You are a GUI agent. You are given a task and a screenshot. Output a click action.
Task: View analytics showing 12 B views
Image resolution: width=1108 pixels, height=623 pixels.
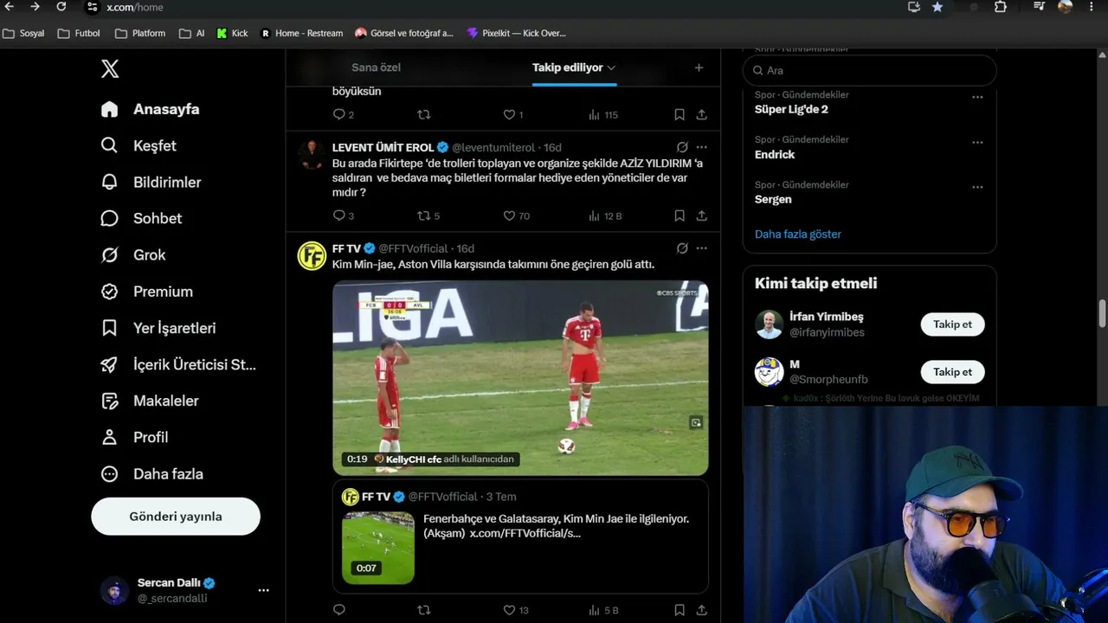[x=605, y=215]
